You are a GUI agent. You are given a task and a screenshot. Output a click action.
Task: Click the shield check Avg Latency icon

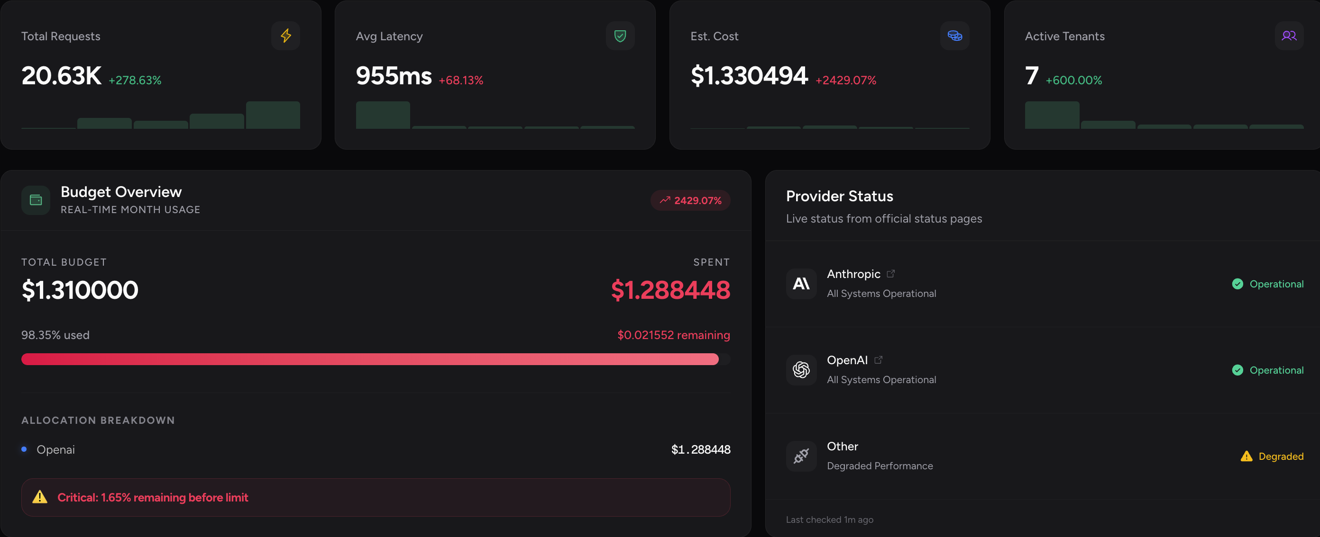620,36
